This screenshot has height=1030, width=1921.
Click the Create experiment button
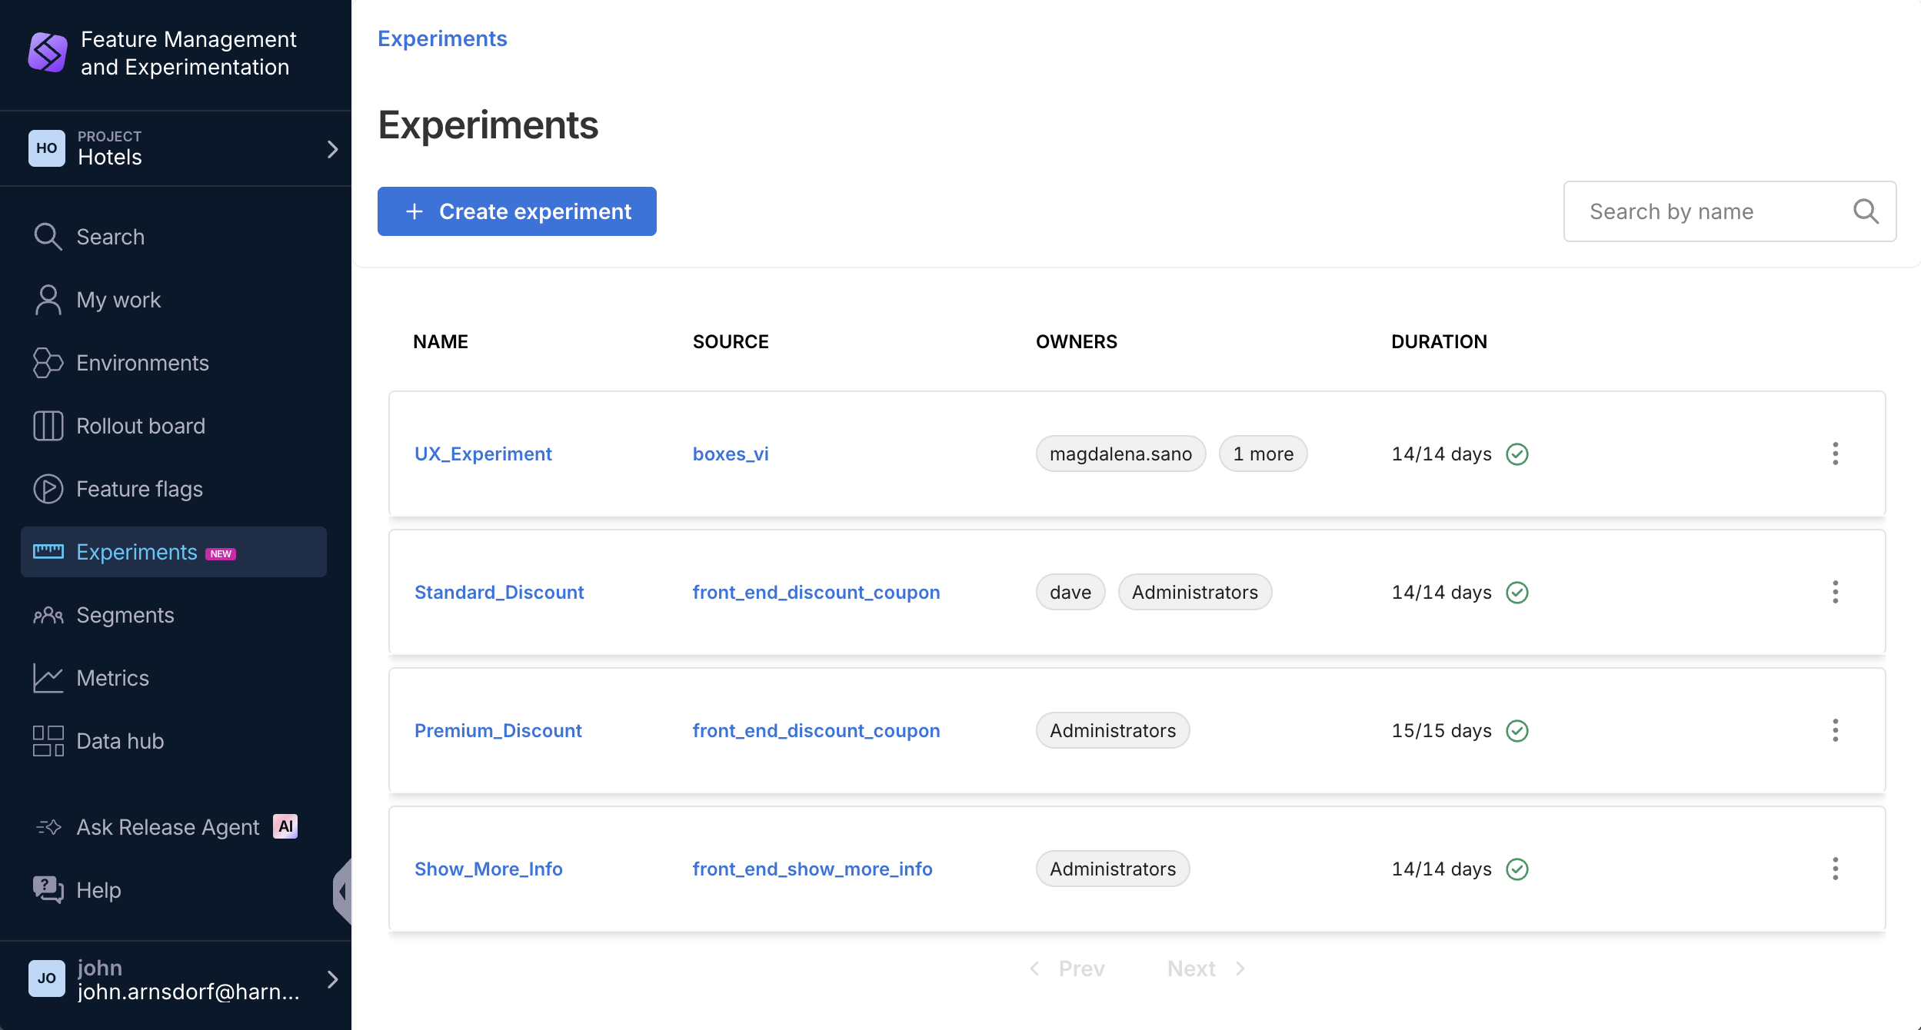[517, 211]
